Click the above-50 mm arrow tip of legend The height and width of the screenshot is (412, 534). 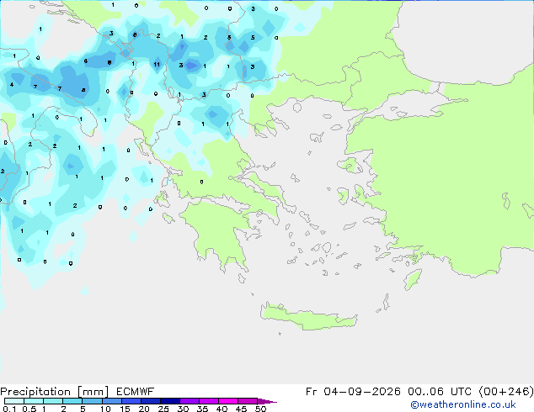(x=267, y=401)
